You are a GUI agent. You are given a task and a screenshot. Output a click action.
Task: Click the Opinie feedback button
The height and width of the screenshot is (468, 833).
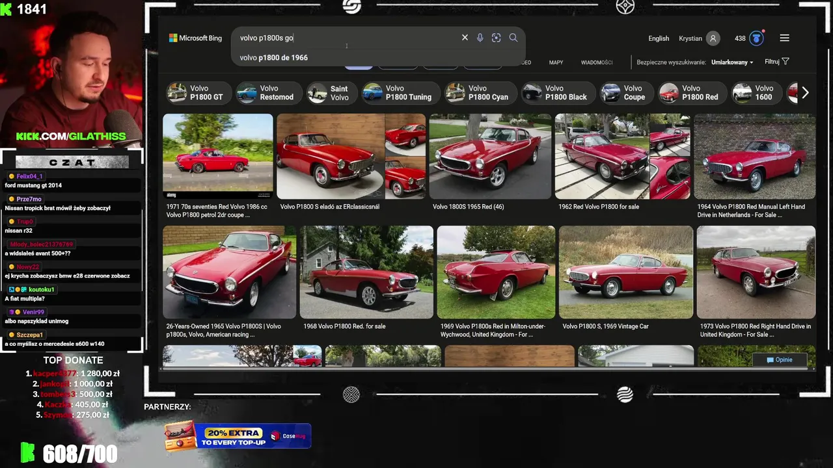(x=780, y=359)
